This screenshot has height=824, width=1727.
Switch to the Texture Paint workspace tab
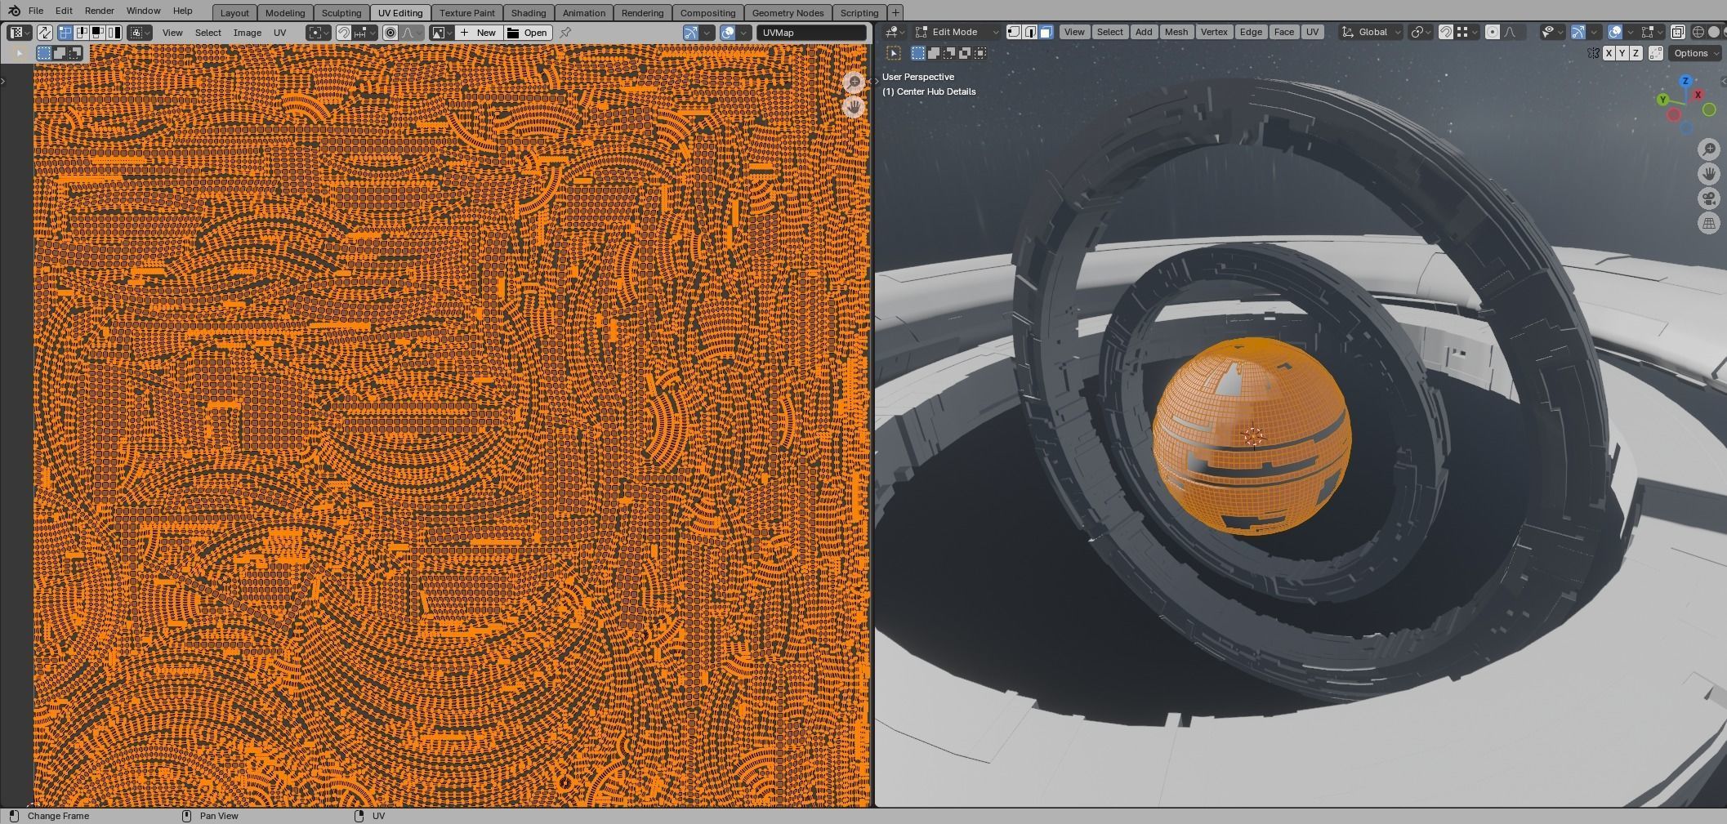pos(467,13)
